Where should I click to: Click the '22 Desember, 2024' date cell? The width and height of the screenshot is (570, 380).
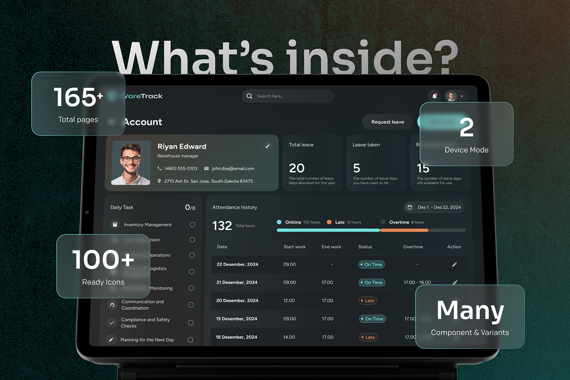click(237, 265)
